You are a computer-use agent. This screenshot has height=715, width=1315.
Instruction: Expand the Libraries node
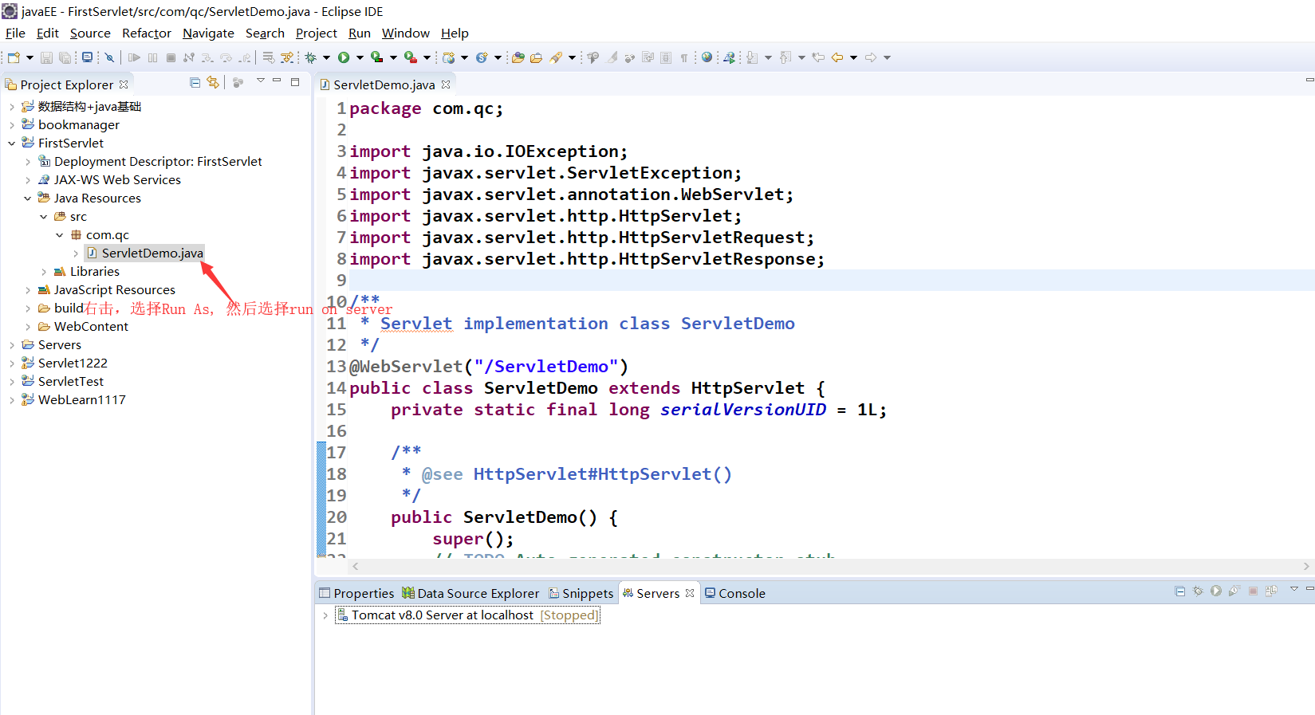[x=44, y=272]
